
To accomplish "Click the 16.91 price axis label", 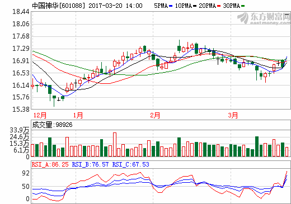I will coord(21,61).
